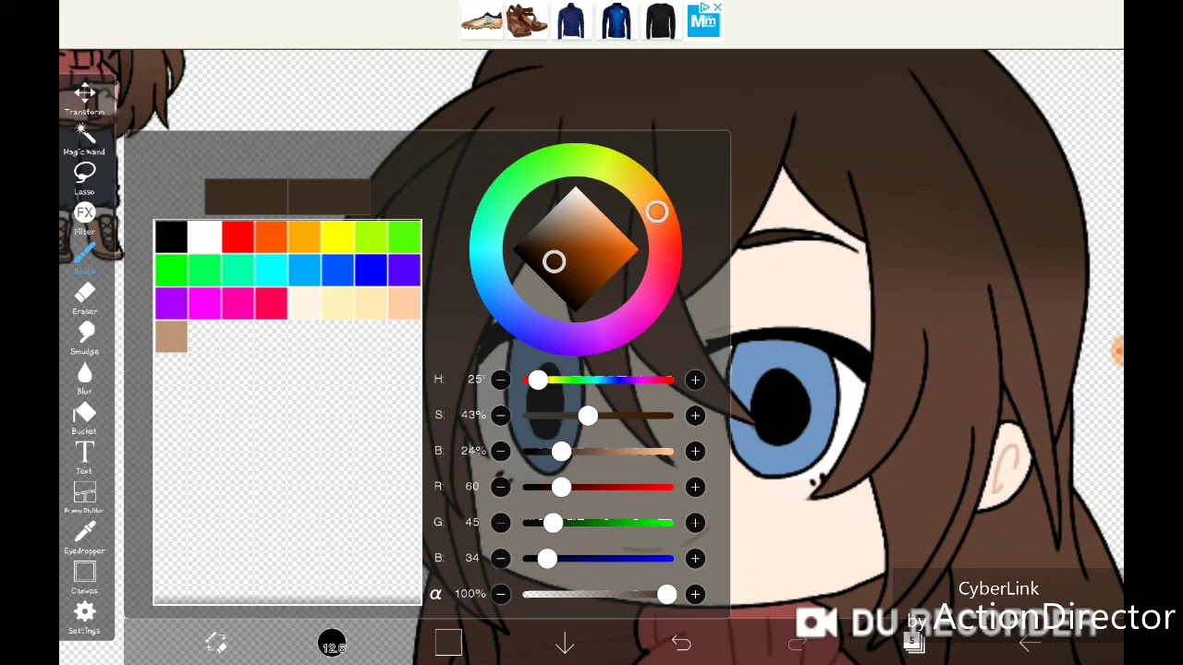Tap the down arrow in bottom bar

point(565,644)
